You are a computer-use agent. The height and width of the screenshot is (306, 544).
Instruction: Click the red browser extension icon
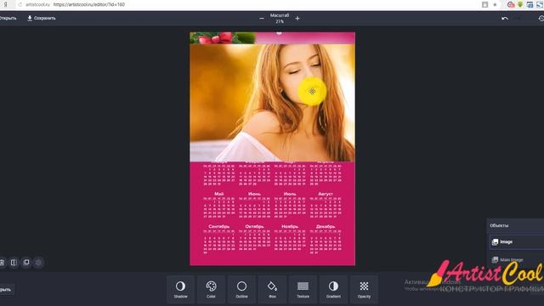click(511, 4)
